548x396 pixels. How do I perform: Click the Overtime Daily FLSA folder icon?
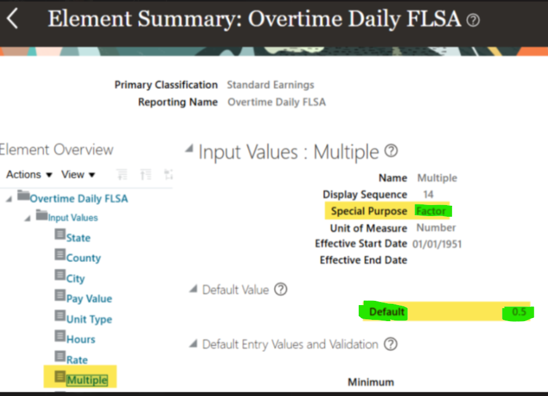click(x=23, y=195)
